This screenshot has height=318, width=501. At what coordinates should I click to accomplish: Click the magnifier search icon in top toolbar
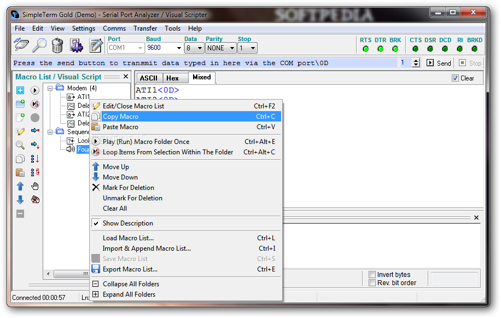click(x=39, y=45)
